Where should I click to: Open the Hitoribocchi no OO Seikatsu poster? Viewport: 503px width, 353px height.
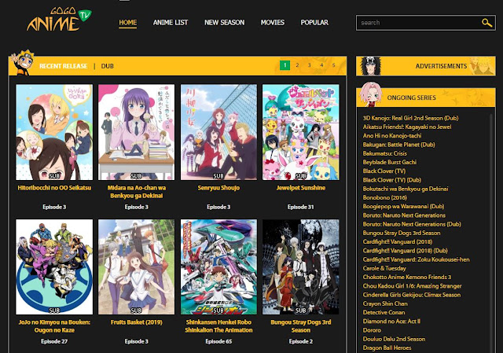(54, 132)
